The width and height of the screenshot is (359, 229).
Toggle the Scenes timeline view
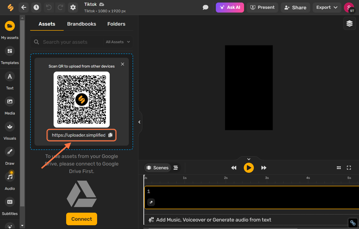pyautogui.click(x=158, y=168)
